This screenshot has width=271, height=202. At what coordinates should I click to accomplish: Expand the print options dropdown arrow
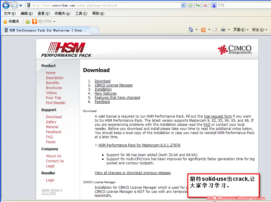(229, 30)
